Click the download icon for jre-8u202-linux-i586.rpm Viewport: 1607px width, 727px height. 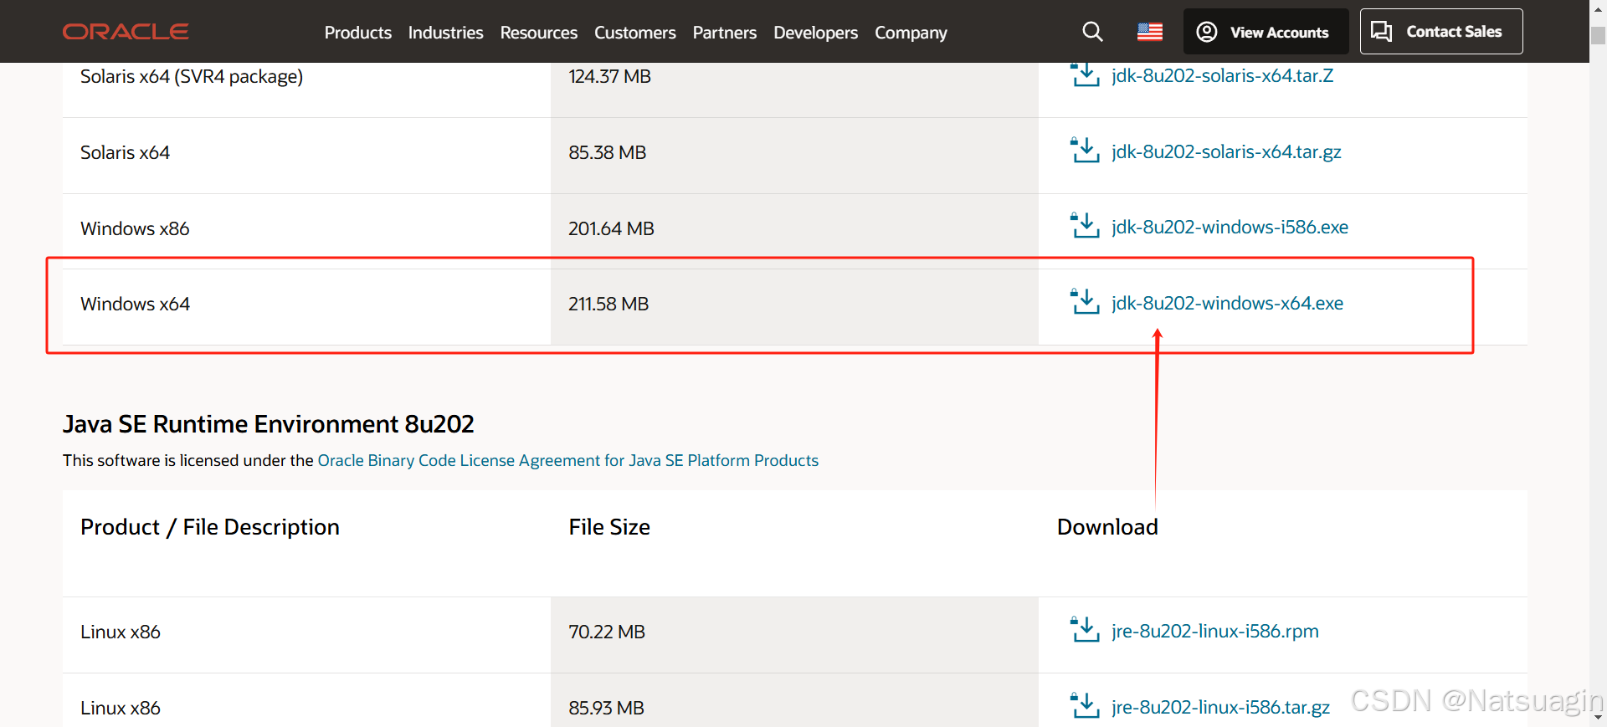point(1086,630)
